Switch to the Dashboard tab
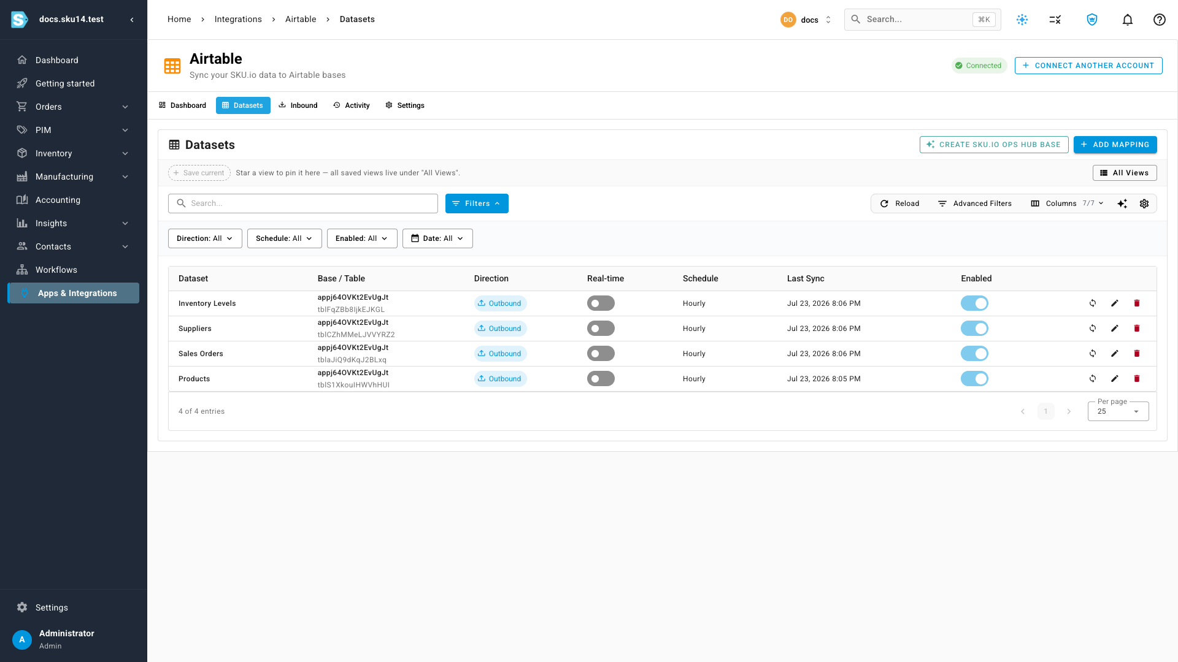This screenshot has height=662, width=1178. click(x=182, y=105)
